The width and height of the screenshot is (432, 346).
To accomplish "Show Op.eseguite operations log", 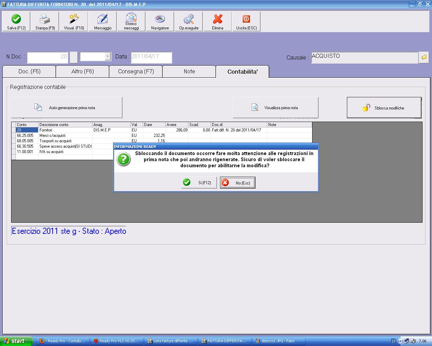I will point(189,22).
